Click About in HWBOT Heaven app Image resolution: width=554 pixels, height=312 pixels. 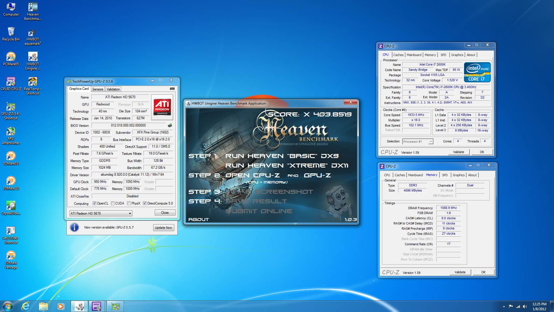[199, 220]
